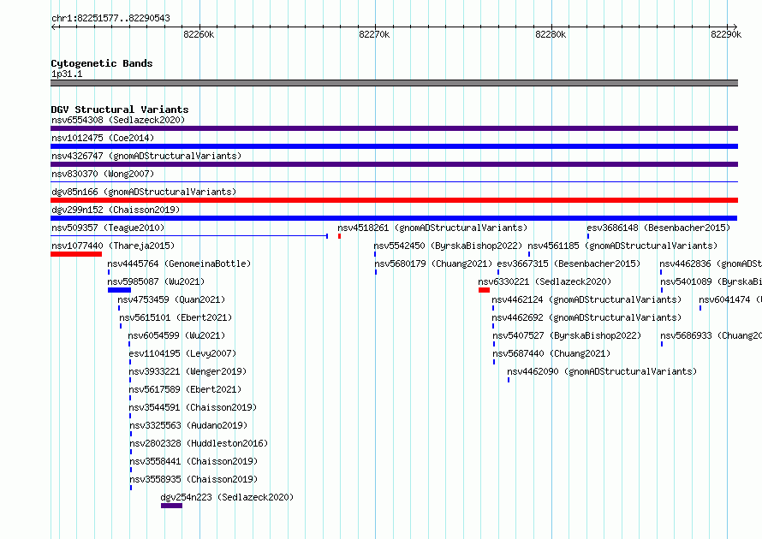Select the nsv5542450 (ByrskaBishop2022) label
The height and width of the screenshot is (539, 762).
[448, 246]
